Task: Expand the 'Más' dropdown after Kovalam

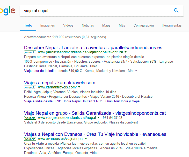Action: click(133, 71)
